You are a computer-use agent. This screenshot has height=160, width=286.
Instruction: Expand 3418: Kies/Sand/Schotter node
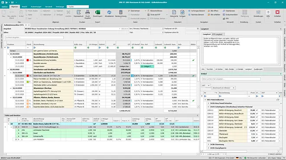click(208, 103)
